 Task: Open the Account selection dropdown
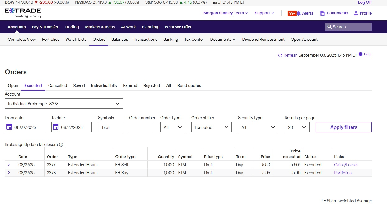click(x=64, y=104)
